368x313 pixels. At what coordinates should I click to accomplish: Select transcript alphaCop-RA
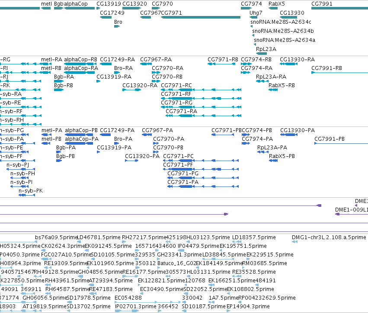pyautogui.click(x=79, y=73)
